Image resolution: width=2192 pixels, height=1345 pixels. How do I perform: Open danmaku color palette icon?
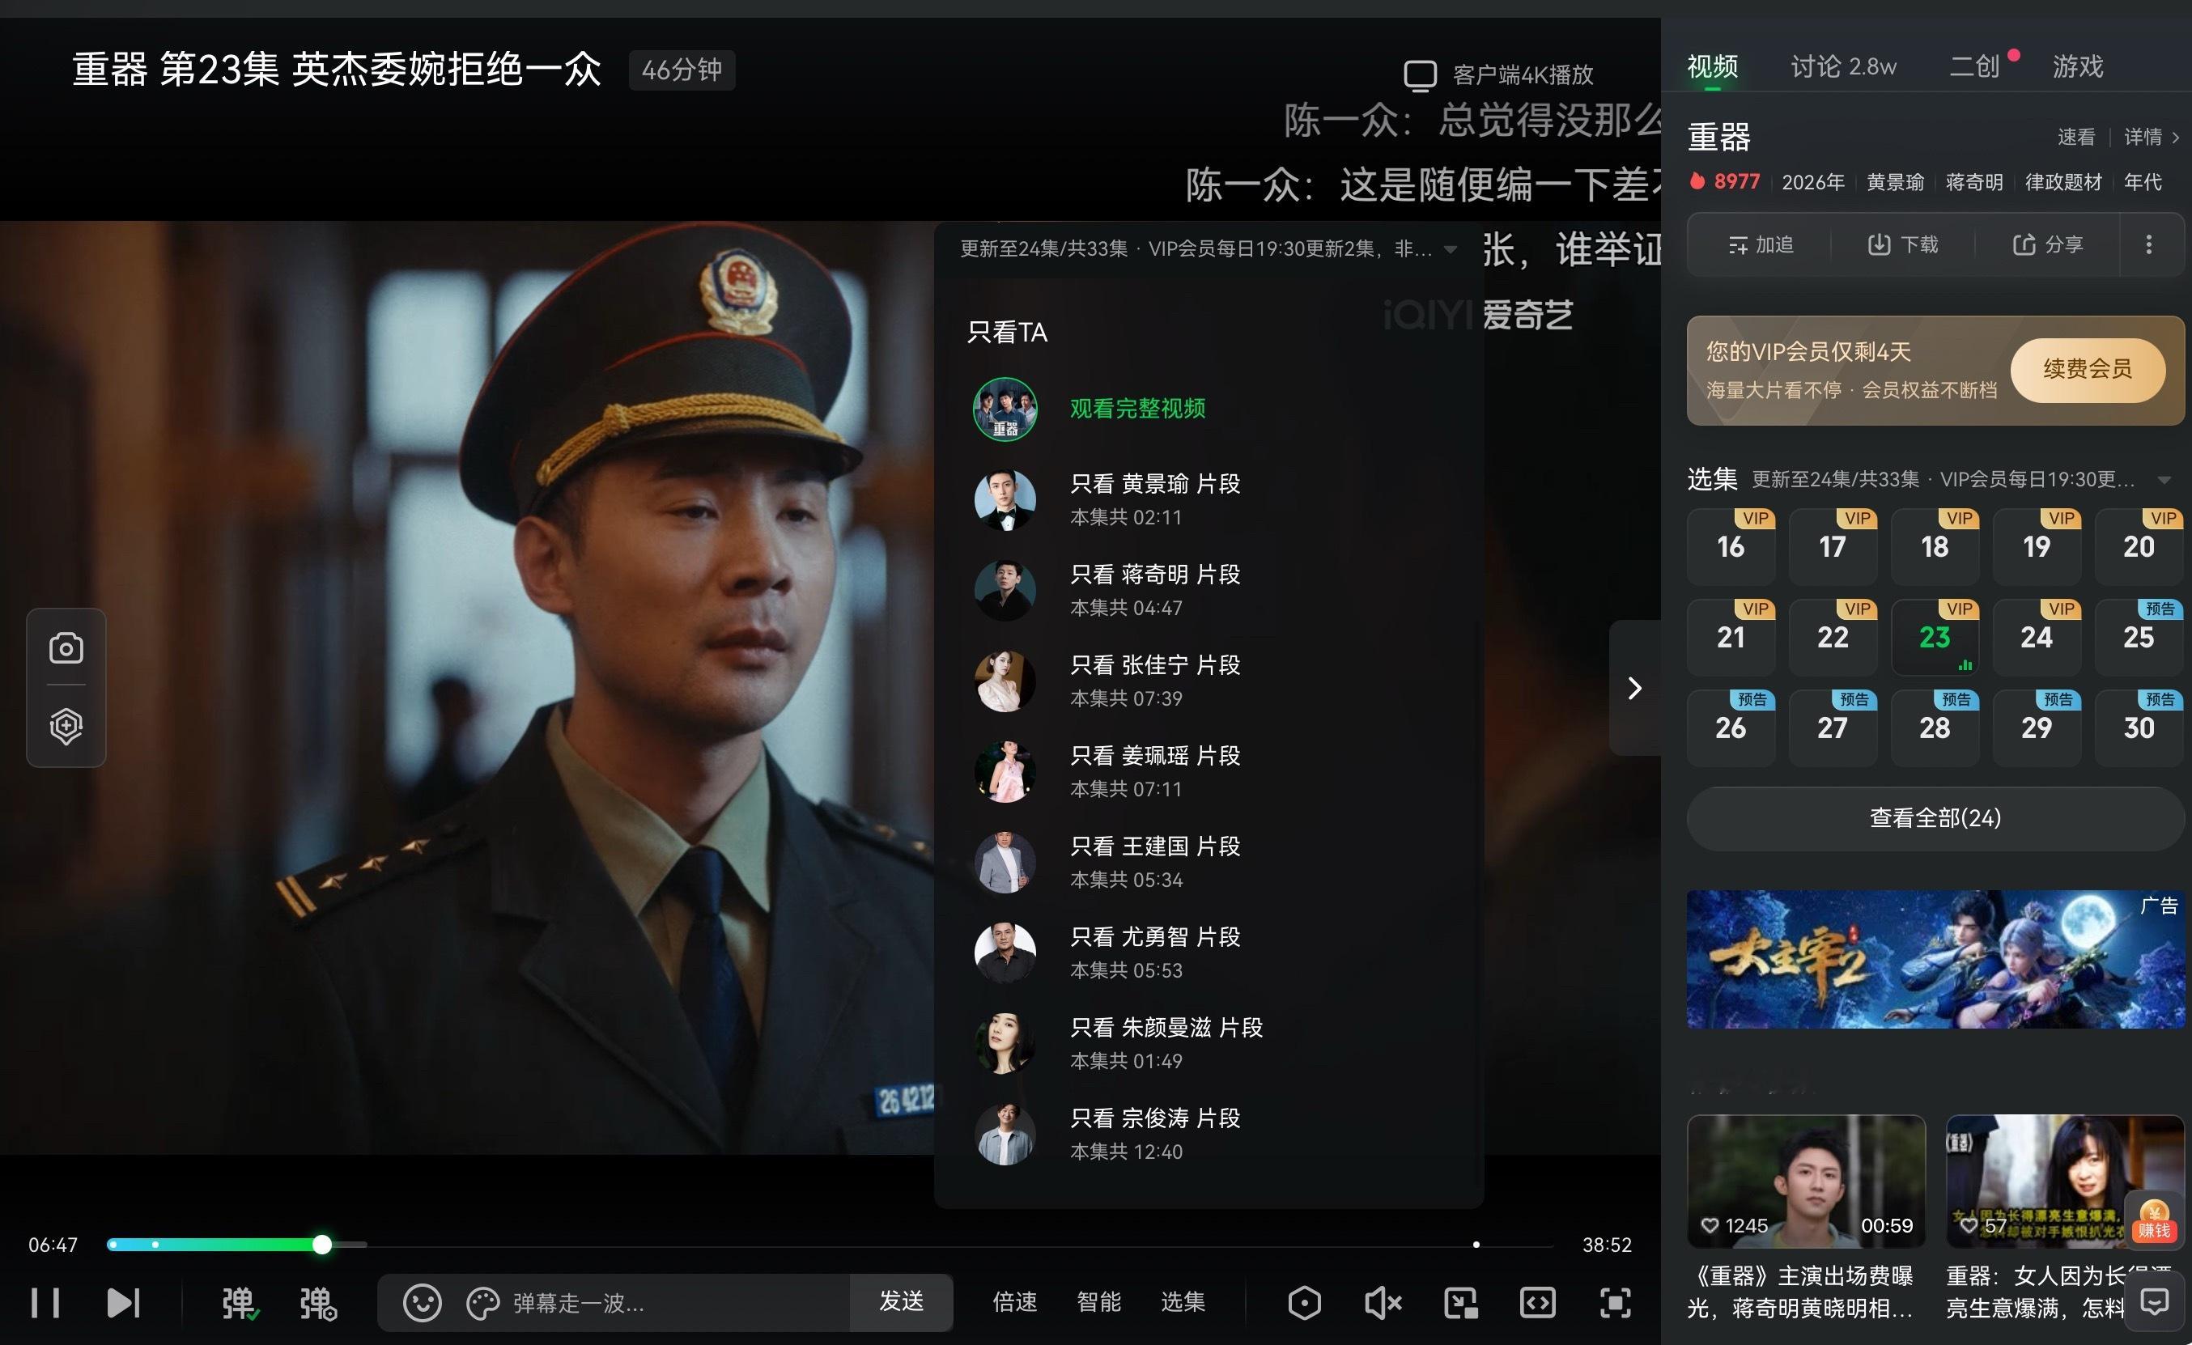click(483, 1304)
